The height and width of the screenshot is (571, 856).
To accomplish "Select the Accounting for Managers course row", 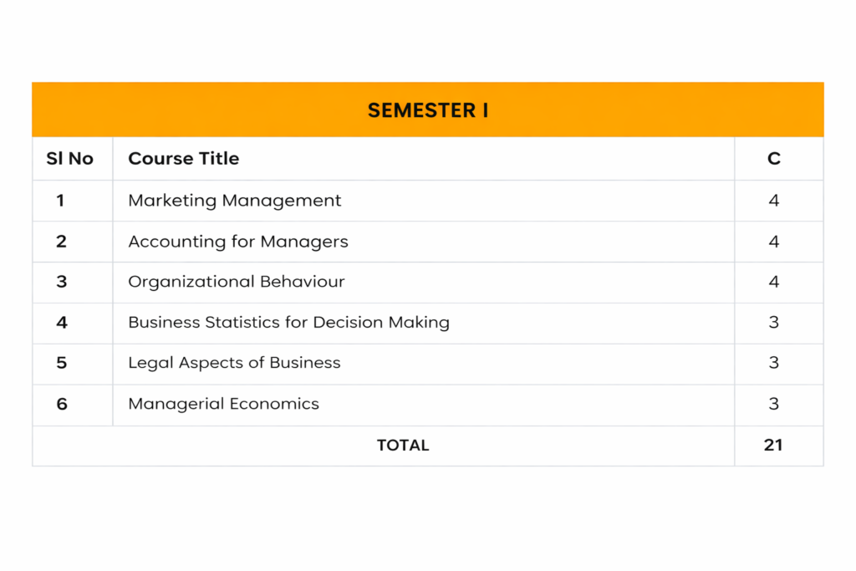I will pyautogui.click(x=238, y=242).
